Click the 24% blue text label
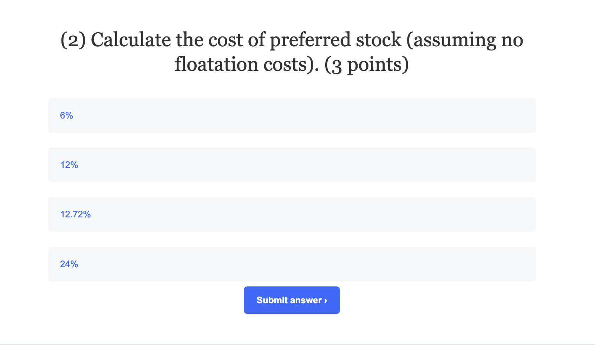This screenshot has width=595, height=345. click(68, 264)
